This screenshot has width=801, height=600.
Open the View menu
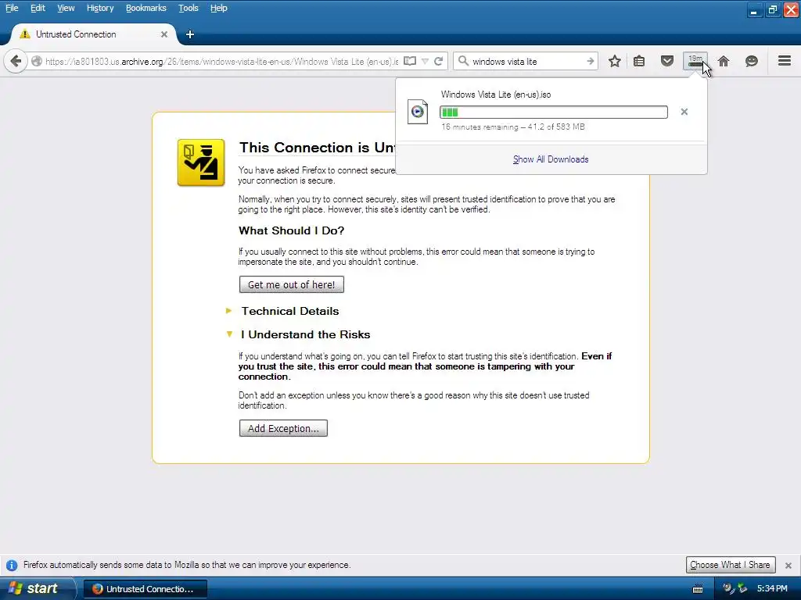(66, 8)
